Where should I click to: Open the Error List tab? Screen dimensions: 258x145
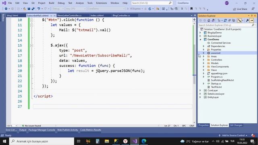pyautogui.click(x=11, y=130)
